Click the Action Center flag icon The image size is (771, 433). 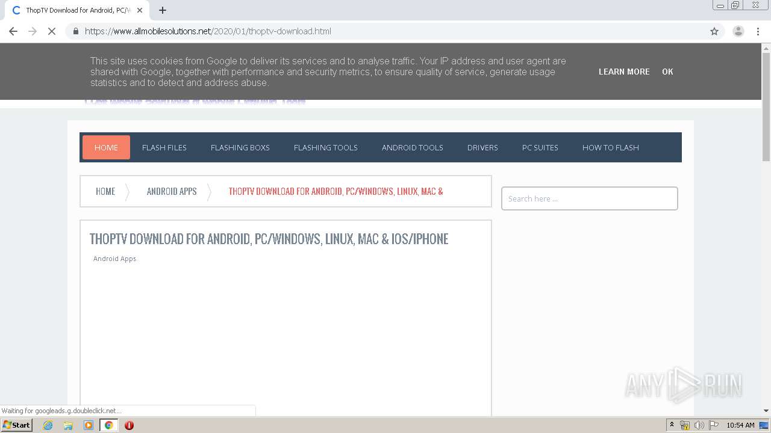(713, 425)
